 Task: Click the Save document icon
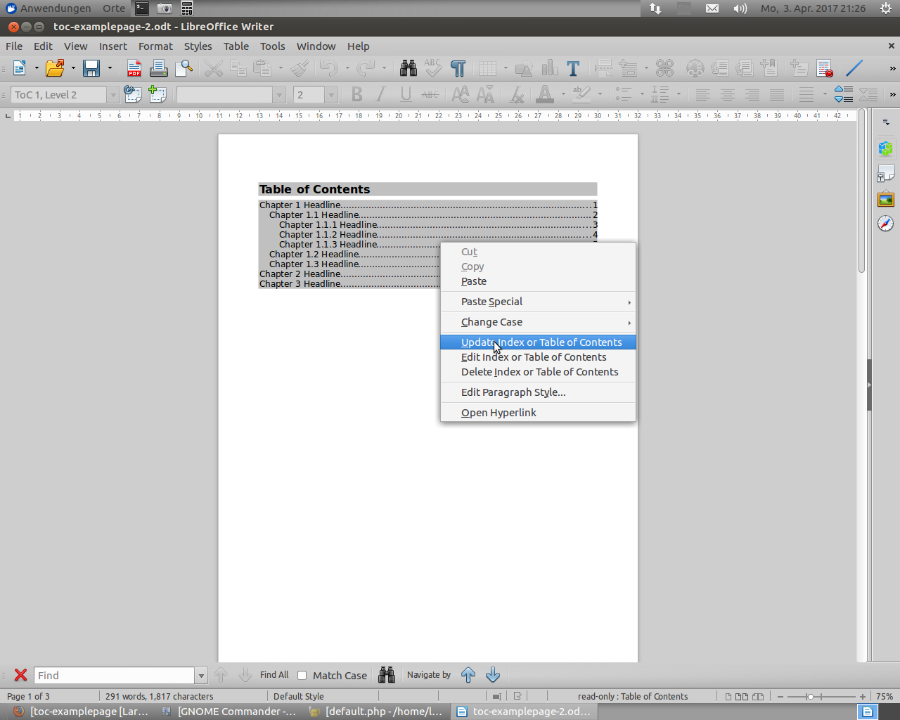point(91,68)
